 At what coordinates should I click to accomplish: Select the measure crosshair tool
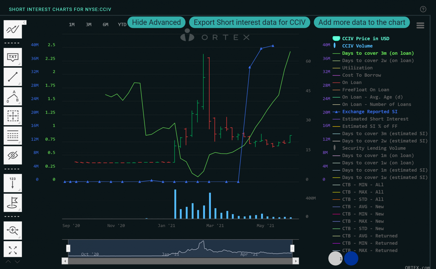(x=13, y=116)
